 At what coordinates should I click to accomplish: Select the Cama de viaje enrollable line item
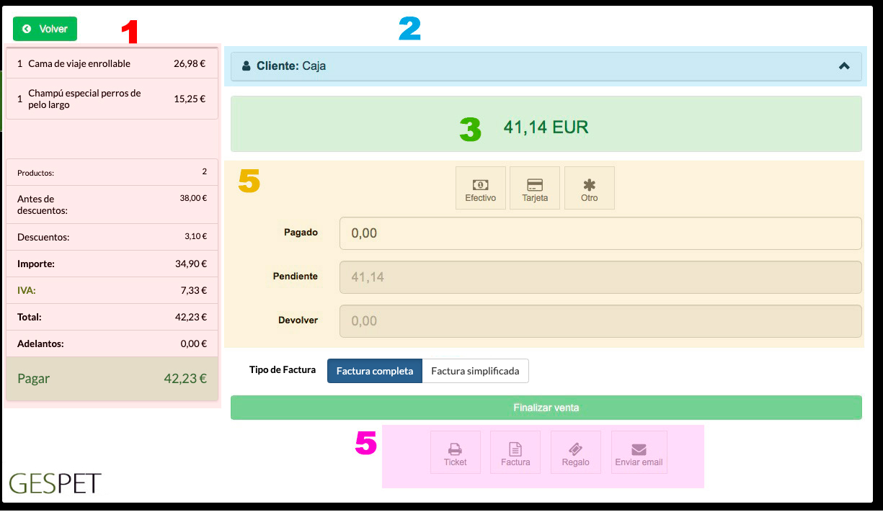[112, 63]
